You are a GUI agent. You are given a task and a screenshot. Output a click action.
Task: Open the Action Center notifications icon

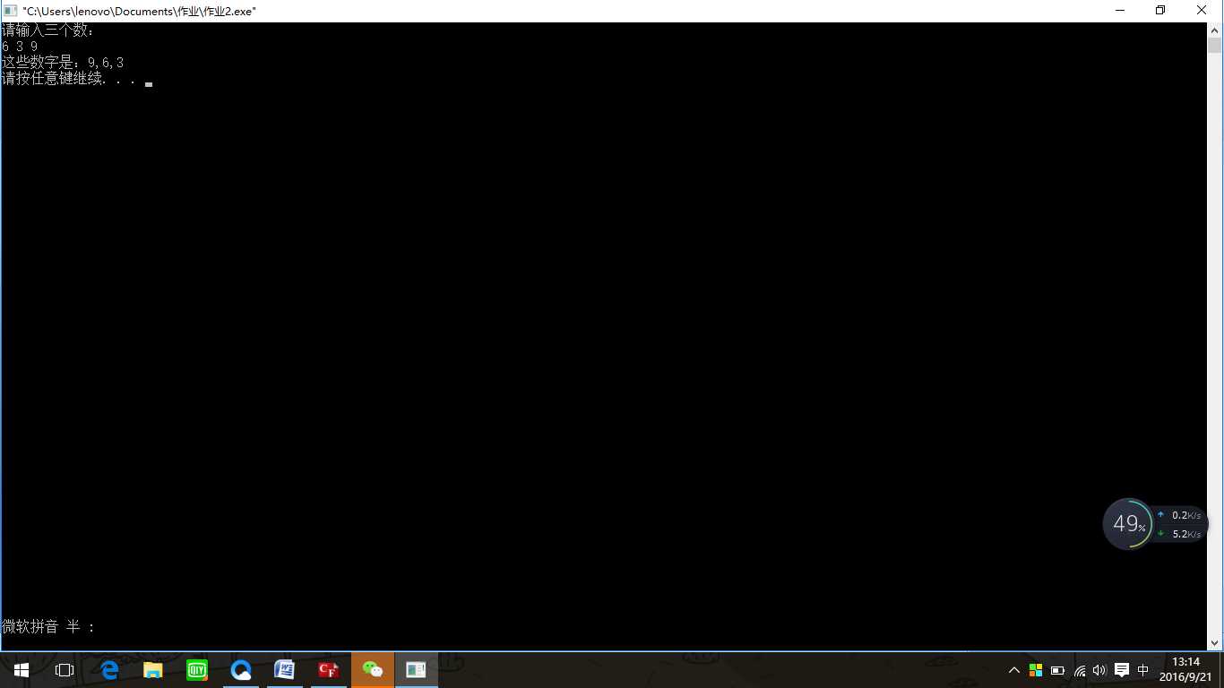pos(1122,670)
